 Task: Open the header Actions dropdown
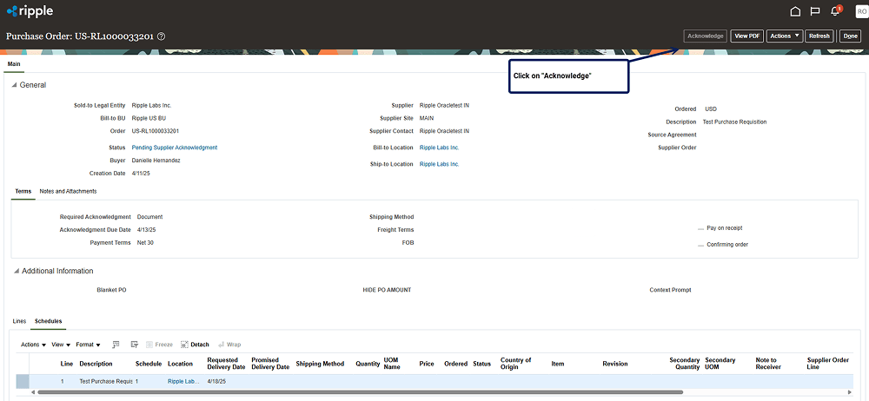coord(784,36)
